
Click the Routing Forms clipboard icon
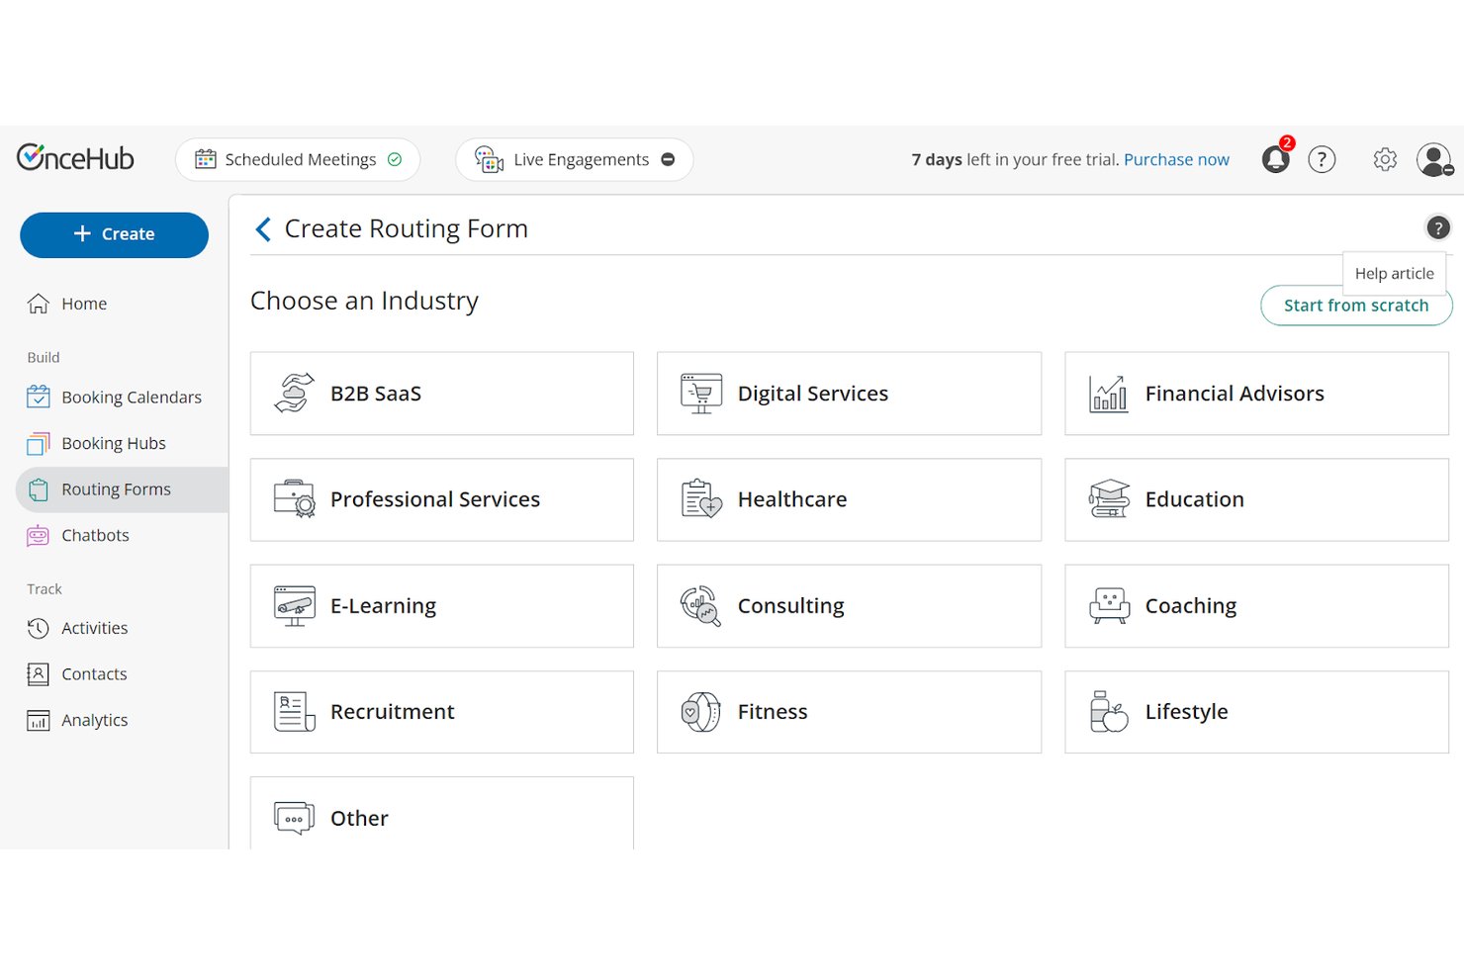(x=39, y=489)
